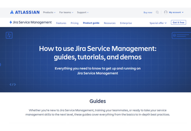Image resolution: width=191 pixels, height=131 pixels.
Task: Click the account avatar icon
Action: 166,12
